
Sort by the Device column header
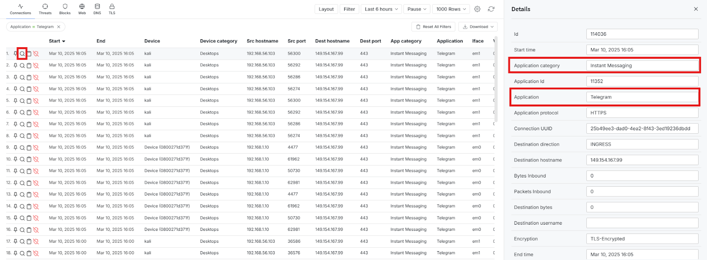click(x=152, y=41)
